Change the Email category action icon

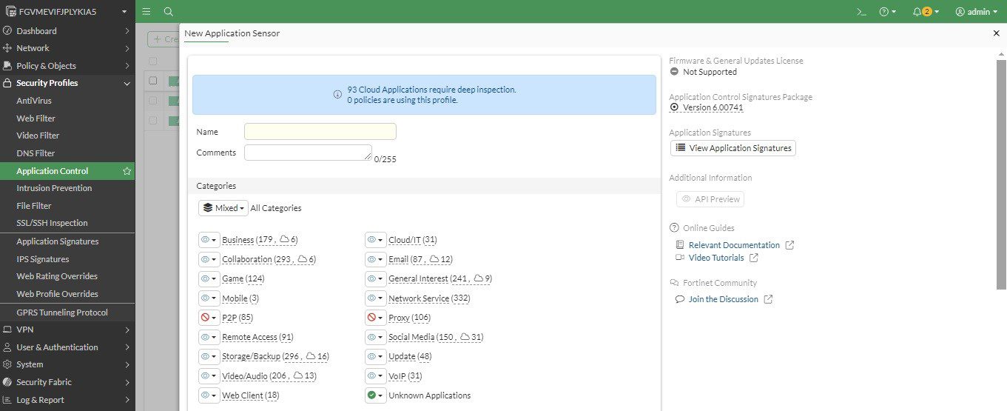pos(375,259)
